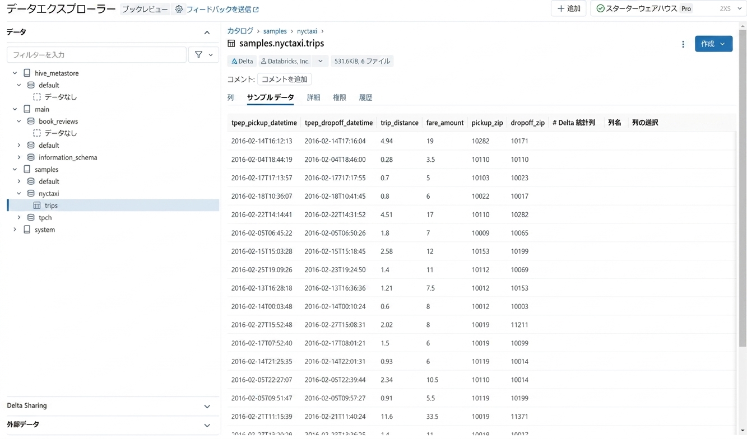The image size is (747, 439).
Task: Collapse the samples catalog node
Action: pos(15,169)
